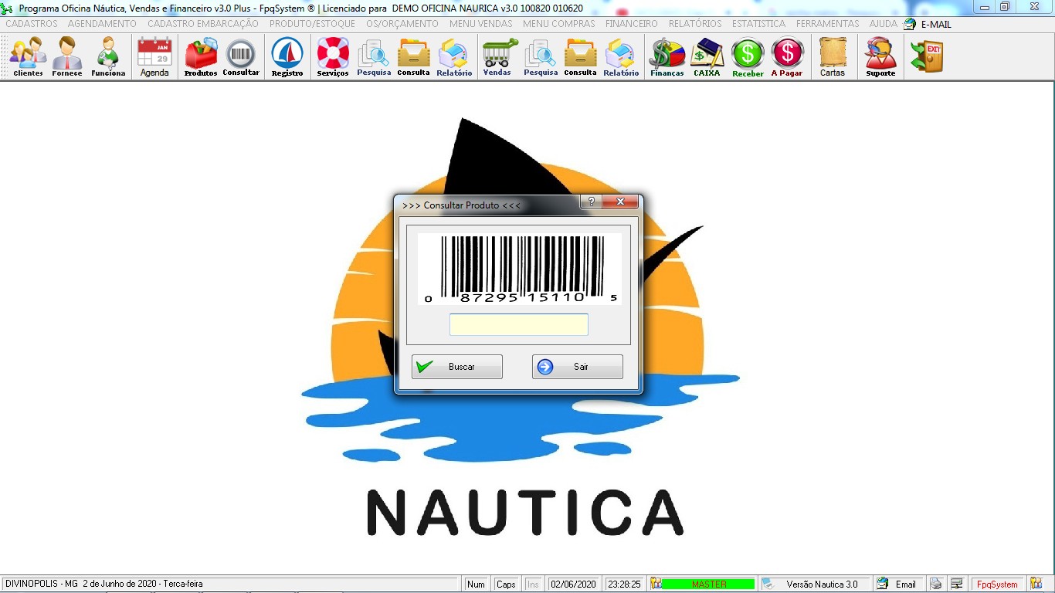Open the CADASTROS menu
This screenshot has width=1055, height=593.
(x=32, y=24)
